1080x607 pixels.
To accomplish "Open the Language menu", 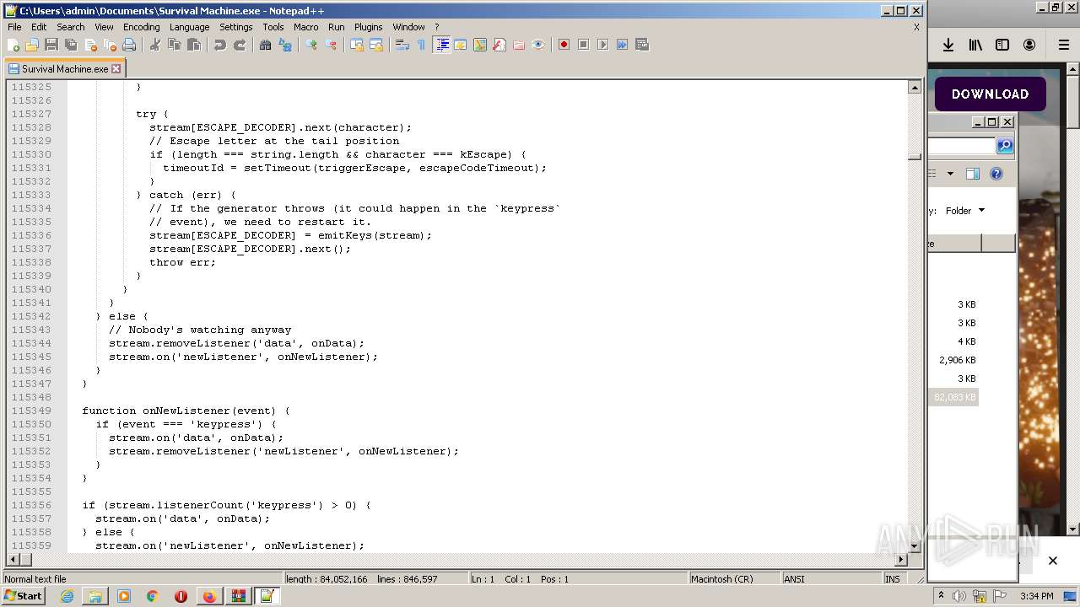I will click(189, 27).
